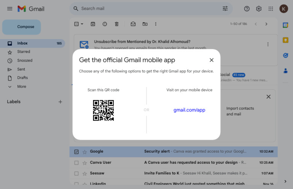Click Unsubscribe from Mentioned suggestion title
The width and height of the screenshot is (293, 189).
click(x=142, y=42)
